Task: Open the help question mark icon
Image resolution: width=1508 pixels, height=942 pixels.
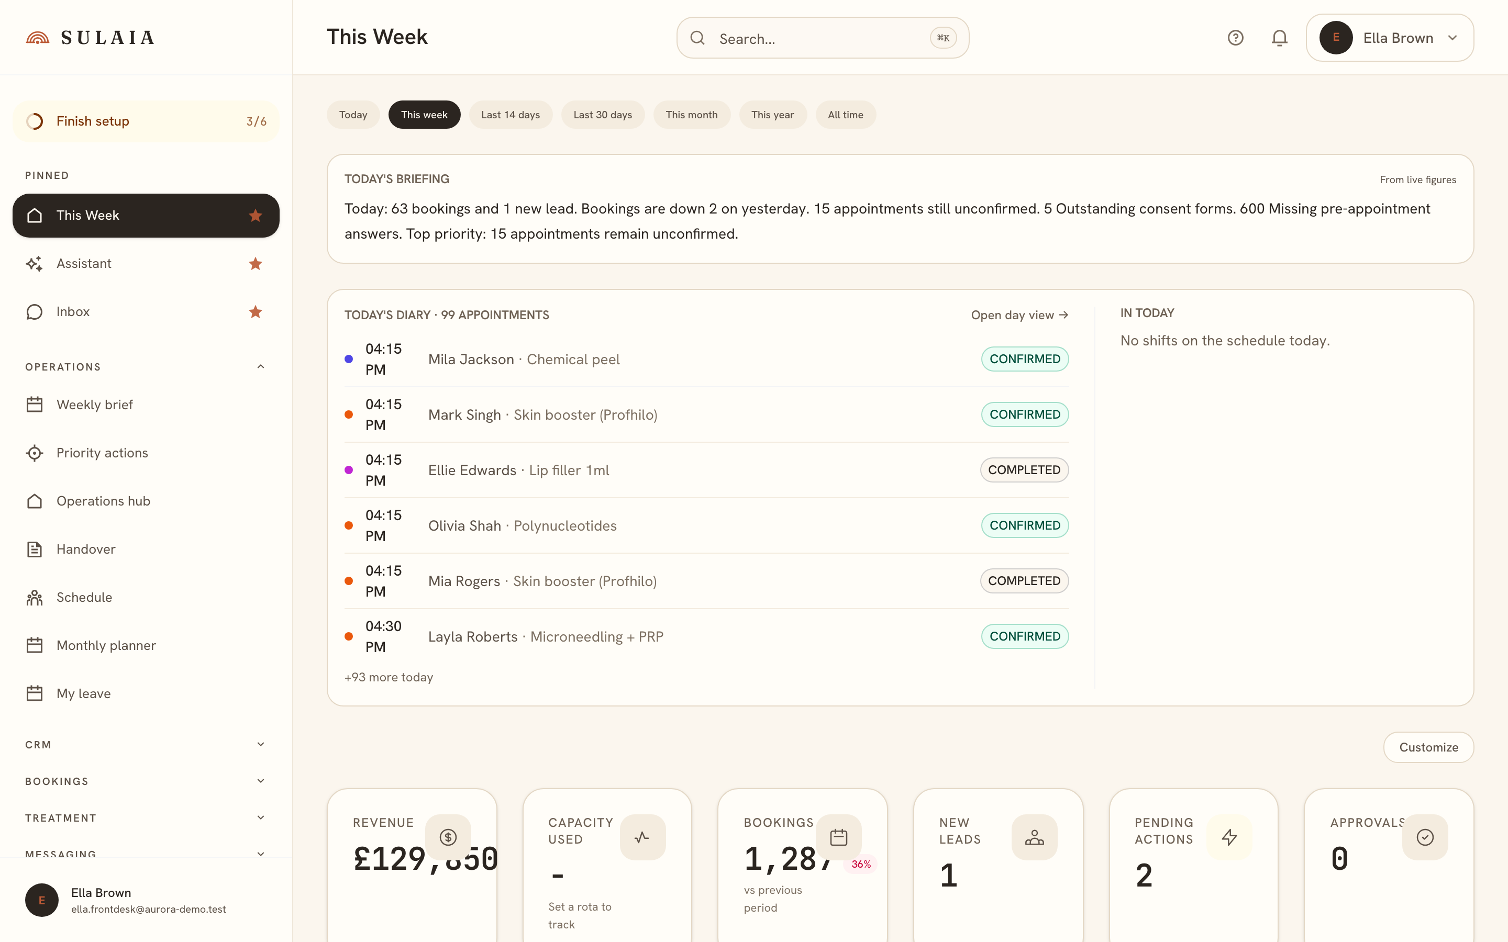Action: (x=1235, y=38)
